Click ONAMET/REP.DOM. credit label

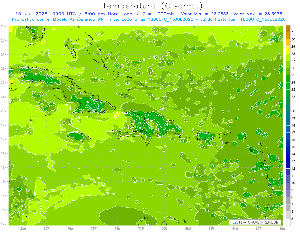pyautogui.click(x=263, y=222)
